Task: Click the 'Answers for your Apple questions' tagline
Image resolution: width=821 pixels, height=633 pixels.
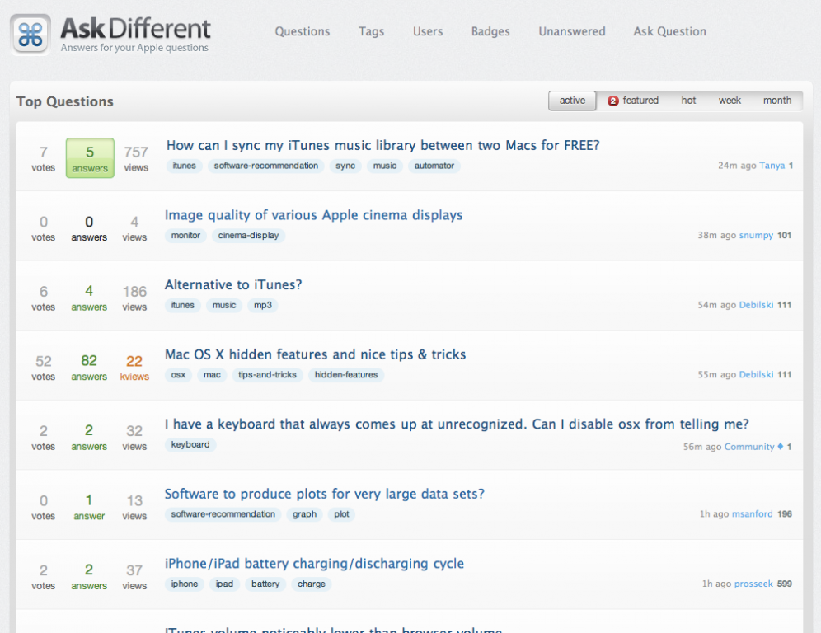Action: (134, 48)
